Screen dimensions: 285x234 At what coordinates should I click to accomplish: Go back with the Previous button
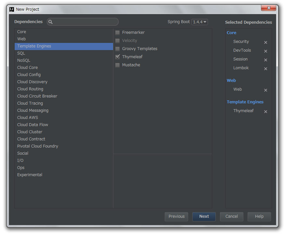pos(176,216)
